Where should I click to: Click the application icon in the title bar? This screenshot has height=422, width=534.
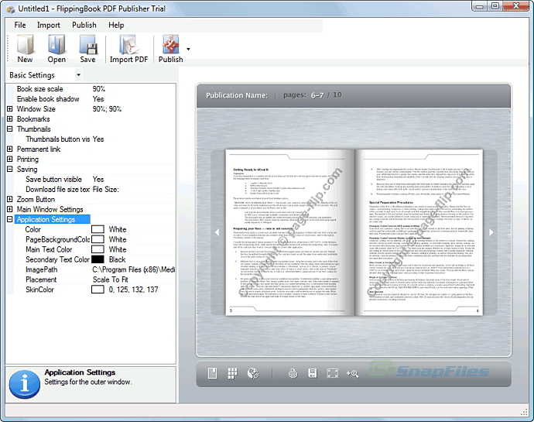pyautogui.click(x=11, y=9)
